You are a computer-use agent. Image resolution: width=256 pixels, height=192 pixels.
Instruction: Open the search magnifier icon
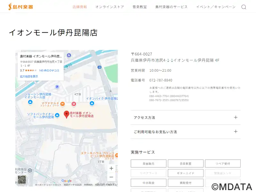[244, 7]
